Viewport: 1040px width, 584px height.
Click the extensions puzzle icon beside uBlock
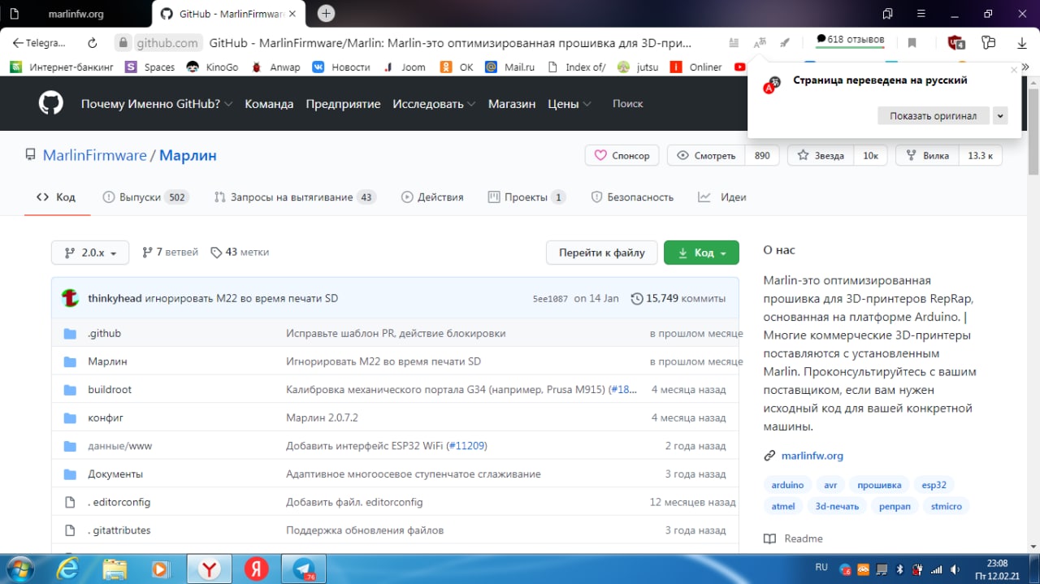pos(988,43)
